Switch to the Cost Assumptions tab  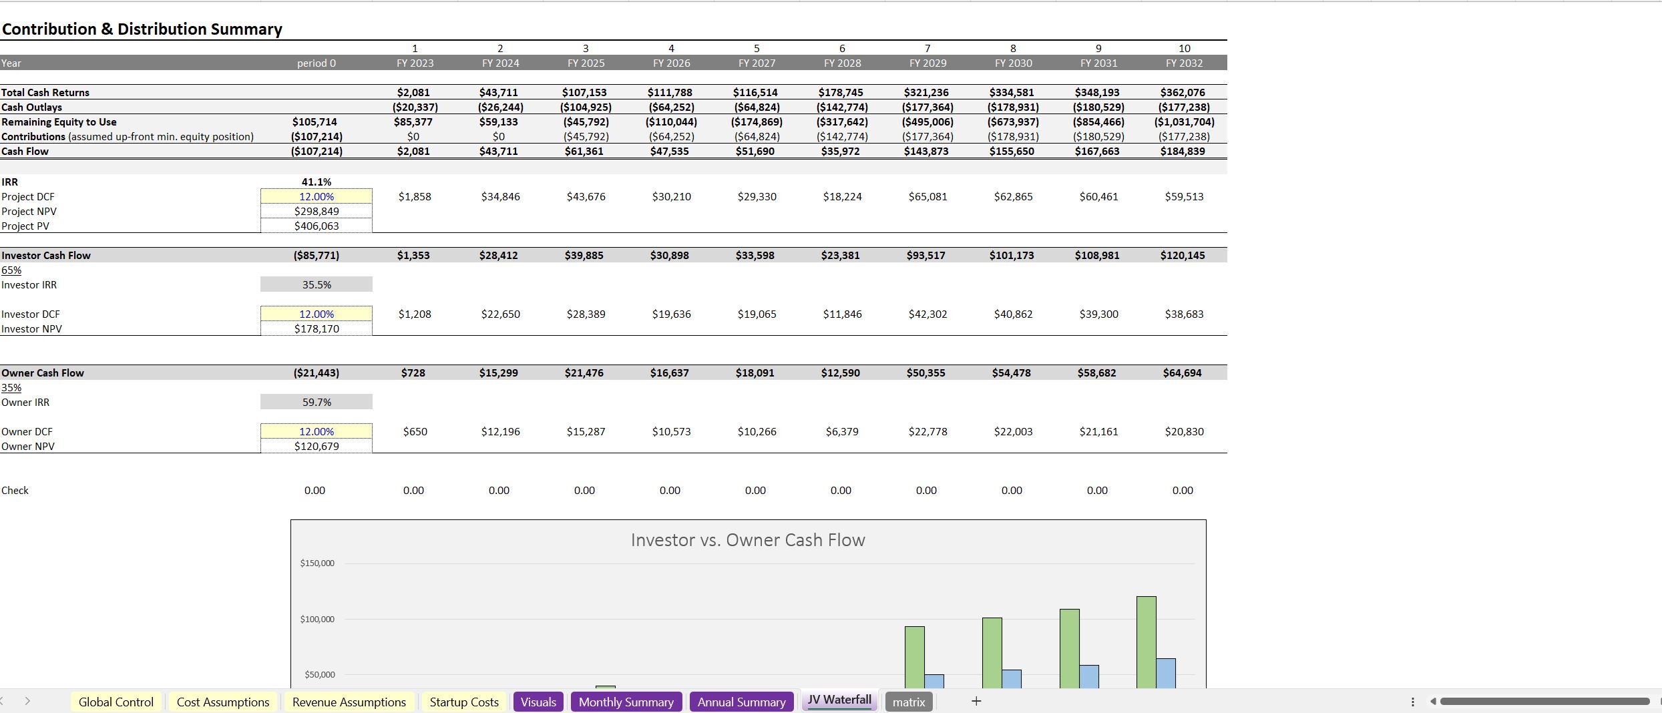point(223,702)
